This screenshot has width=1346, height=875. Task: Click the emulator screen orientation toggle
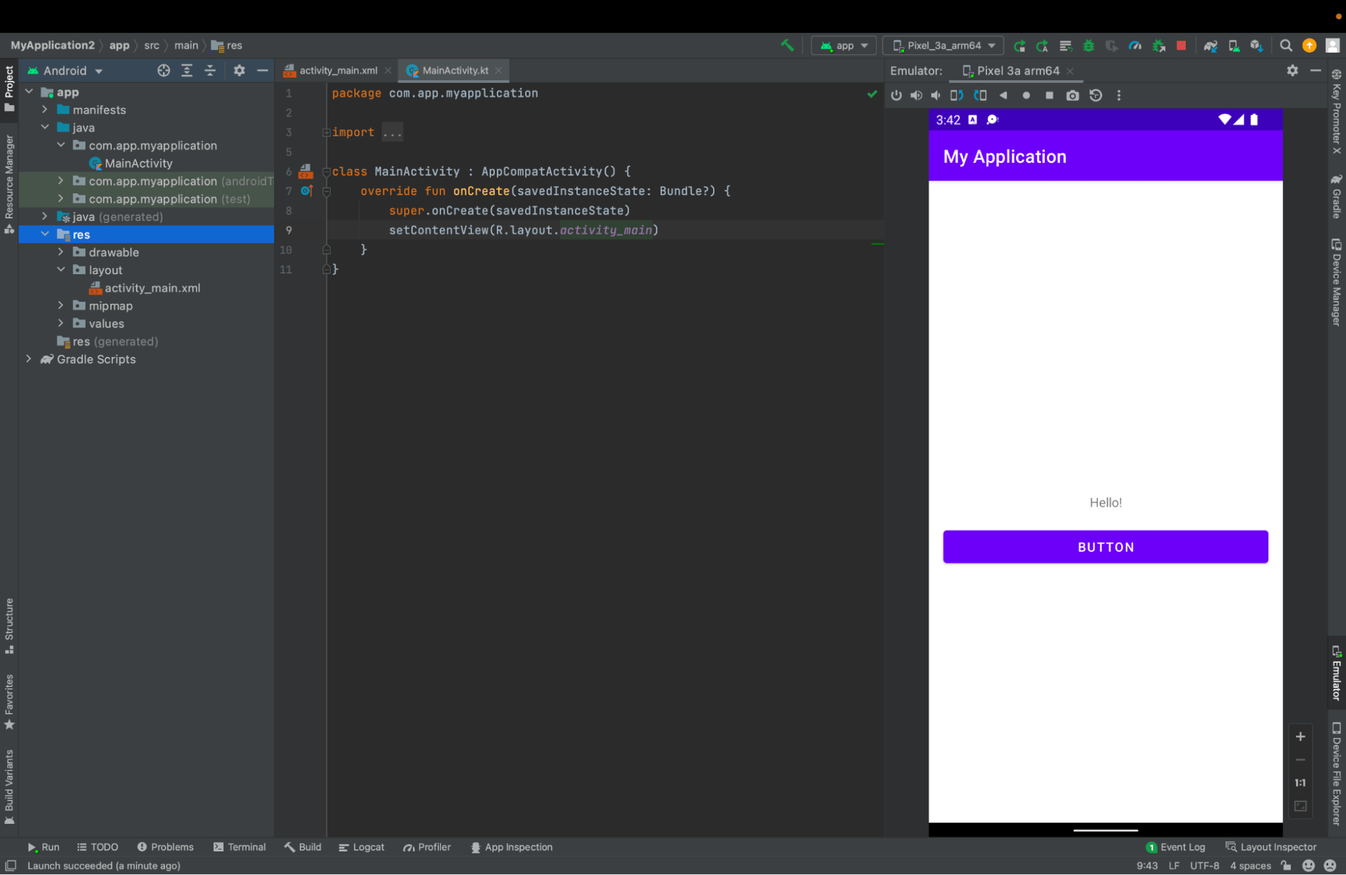957,95
